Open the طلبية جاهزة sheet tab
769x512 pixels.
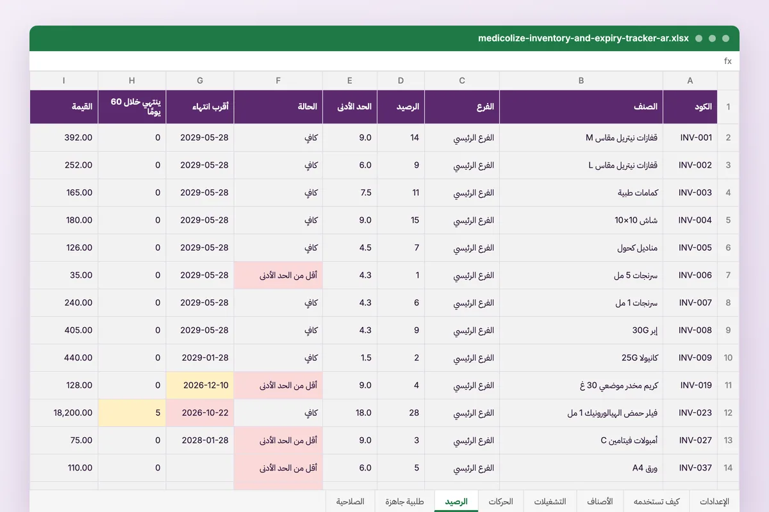(405, 501)
